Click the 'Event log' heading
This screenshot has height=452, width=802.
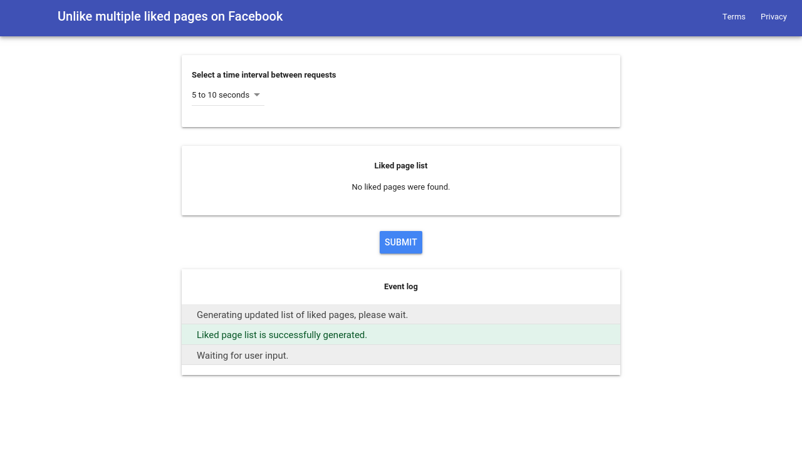[x=401, y=287]
